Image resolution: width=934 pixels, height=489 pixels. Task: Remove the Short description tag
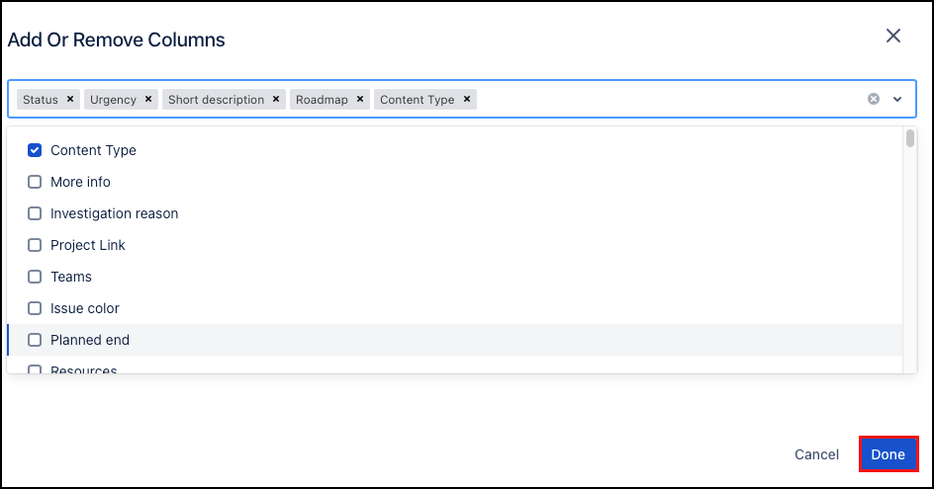(276, 100)
